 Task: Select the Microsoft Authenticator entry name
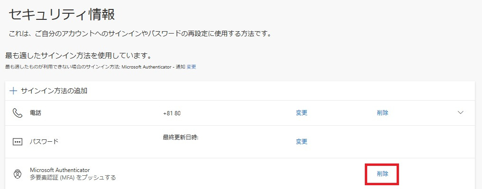coord(60,170)
